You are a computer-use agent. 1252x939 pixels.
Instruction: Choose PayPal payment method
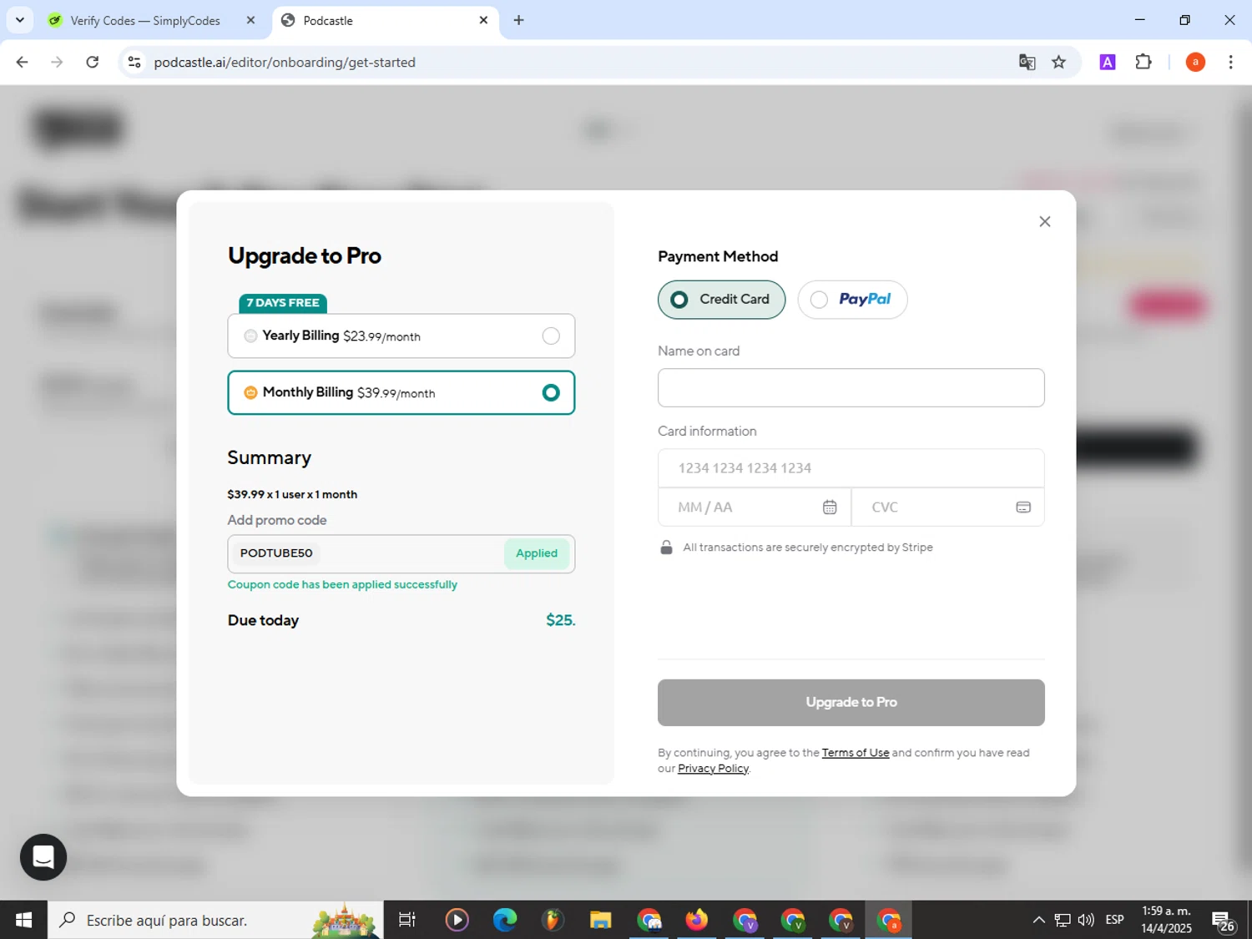(852, 300)
